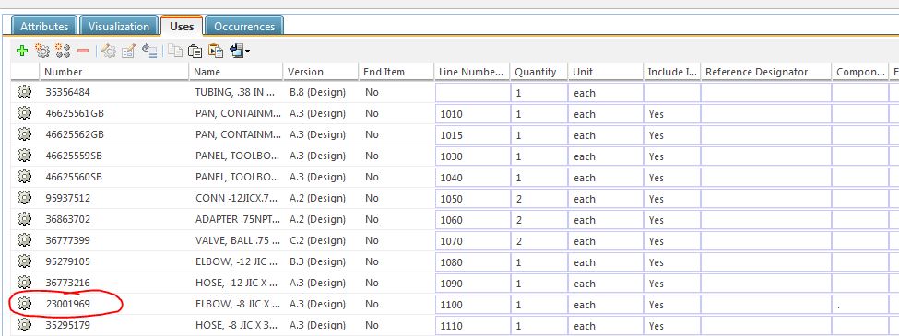Sort by the Name column header
The image size is (899, 336).
[236, 72]
